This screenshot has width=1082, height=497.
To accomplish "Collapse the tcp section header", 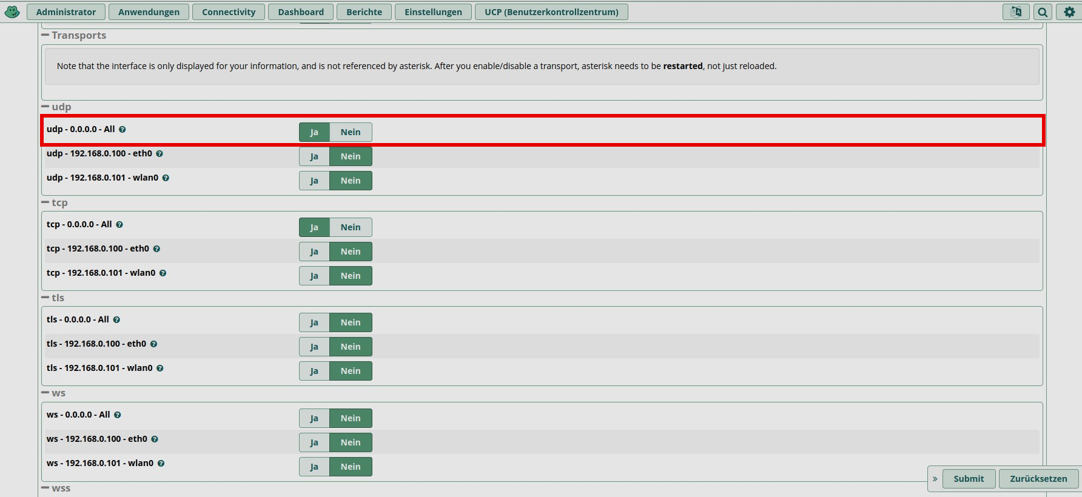I will point(45,202).
